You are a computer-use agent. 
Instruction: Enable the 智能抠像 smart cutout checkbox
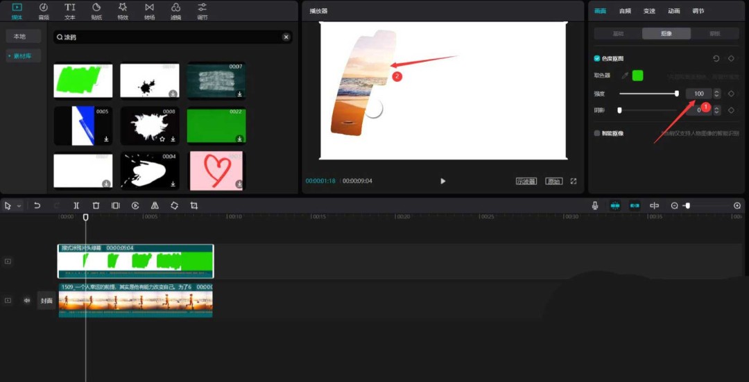597,133
